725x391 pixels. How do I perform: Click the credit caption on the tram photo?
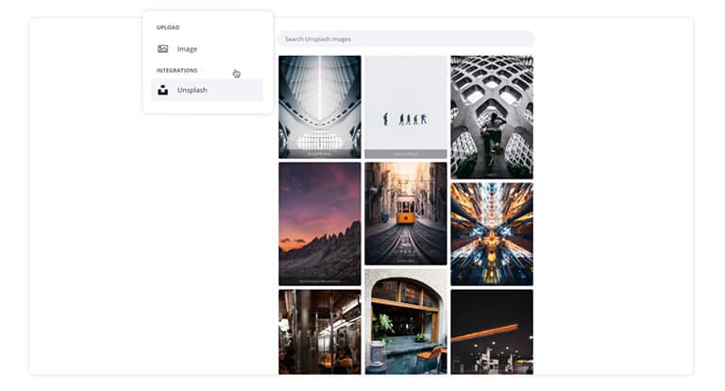click(x=406, y=260)
